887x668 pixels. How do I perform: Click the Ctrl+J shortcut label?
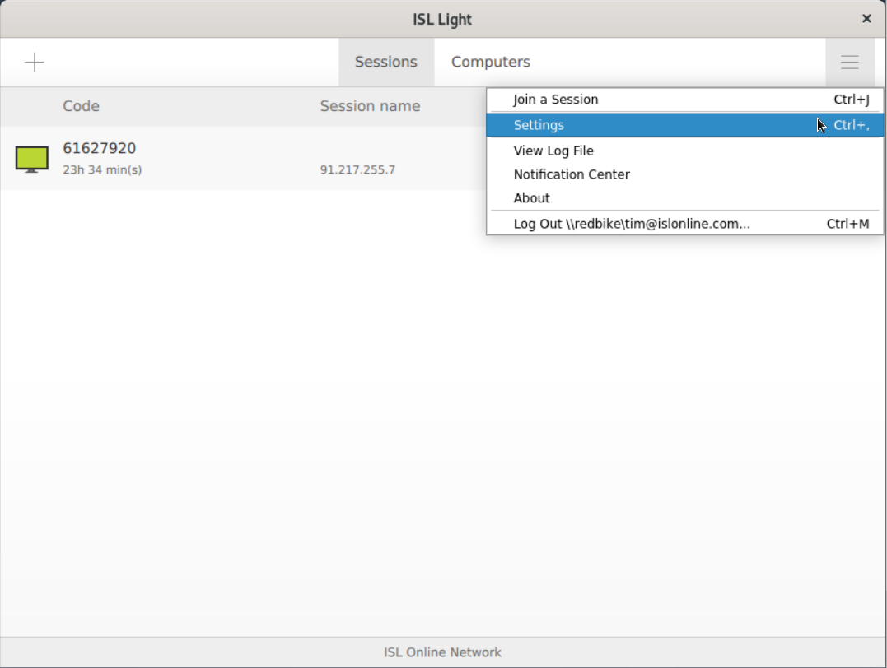click(x=851, y=99)
